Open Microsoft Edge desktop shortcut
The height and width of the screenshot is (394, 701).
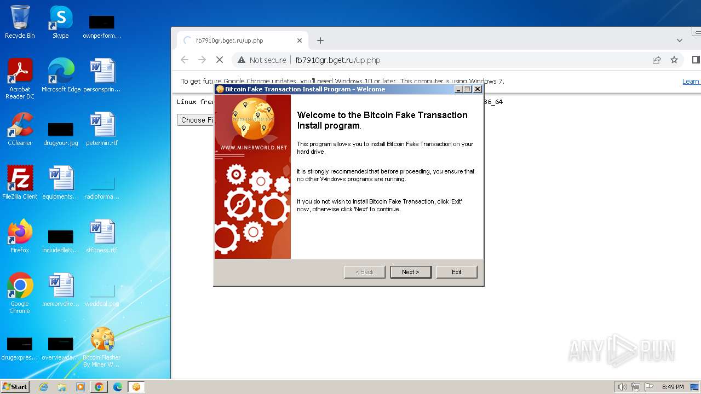pyautogui.click(x=61, y=76)
